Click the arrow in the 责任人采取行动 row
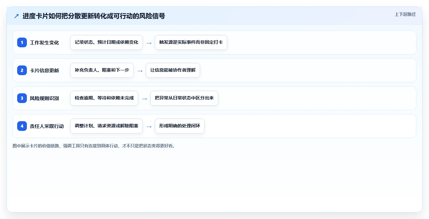Screen dimensions: 429x219 point(149,126)
